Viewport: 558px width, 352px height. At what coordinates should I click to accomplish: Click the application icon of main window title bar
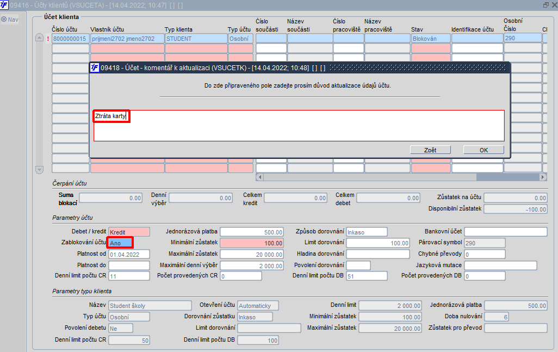tap(4, 5)
